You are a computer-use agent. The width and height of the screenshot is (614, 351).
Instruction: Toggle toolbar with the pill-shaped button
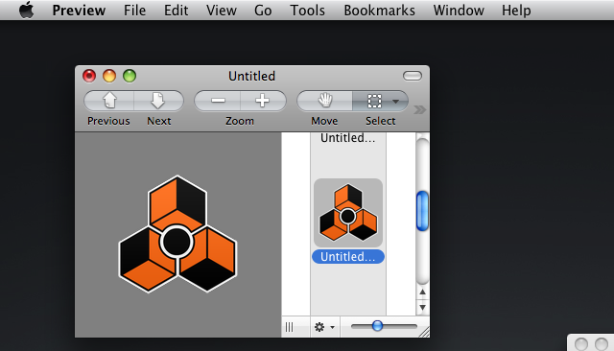(413, 76)
